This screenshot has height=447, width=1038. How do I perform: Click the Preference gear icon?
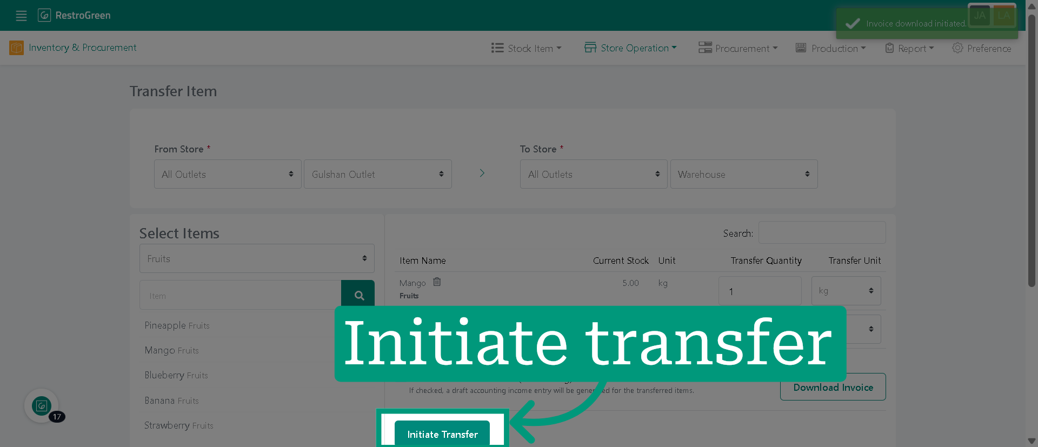click(x=957, y=48)
